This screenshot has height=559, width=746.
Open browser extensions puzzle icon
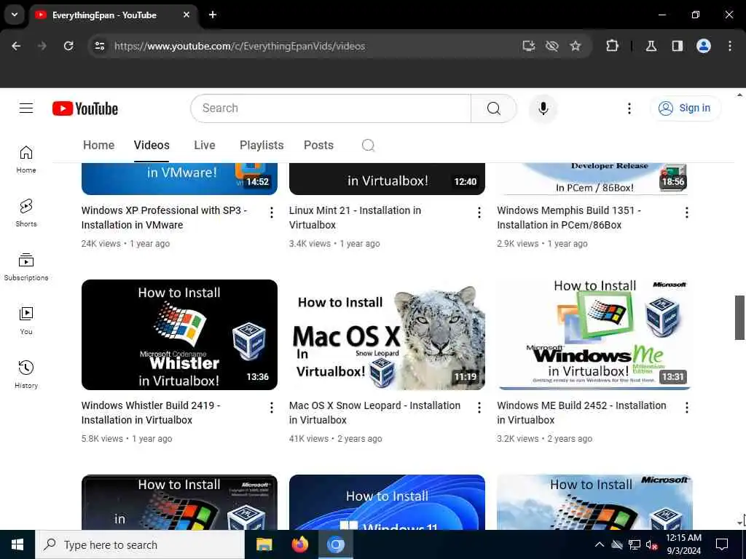(612, 46)
